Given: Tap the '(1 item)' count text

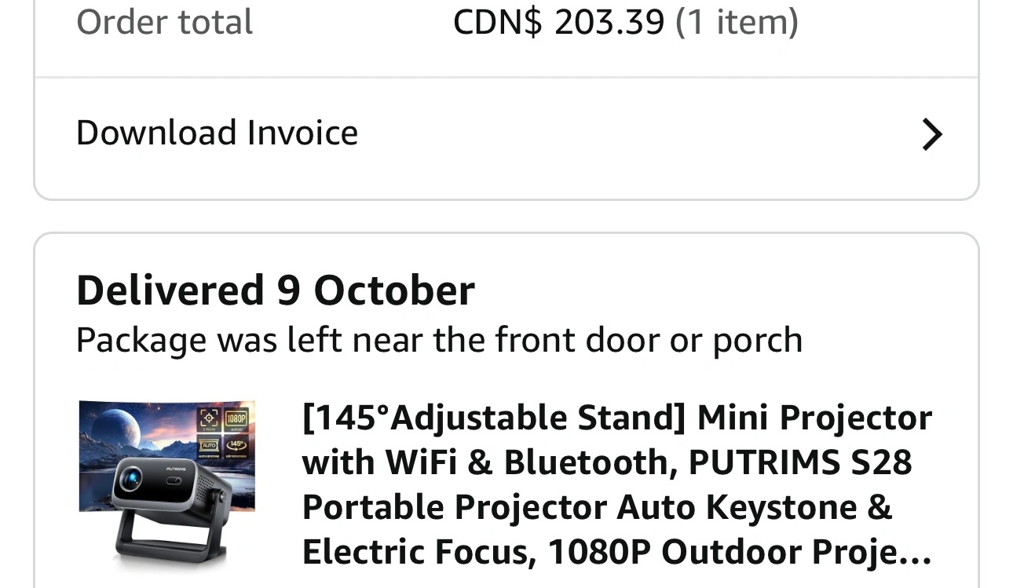Looking at the screenshot, I should pyautogui.click(x=737, y=22).
